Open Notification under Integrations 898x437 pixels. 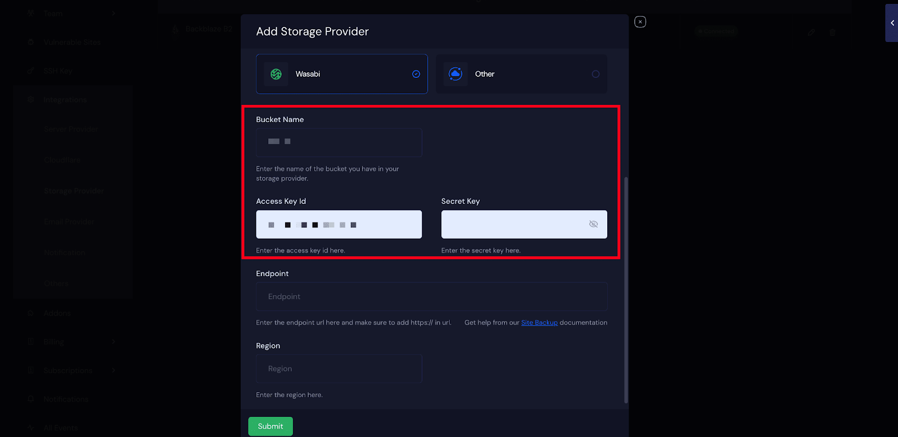(x=65, y=253)
